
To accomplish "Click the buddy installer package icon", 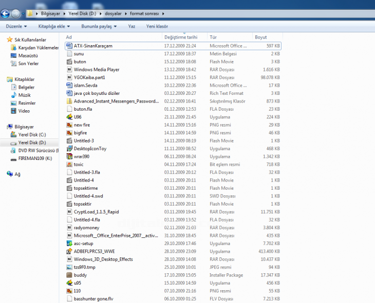I will 69,275.
